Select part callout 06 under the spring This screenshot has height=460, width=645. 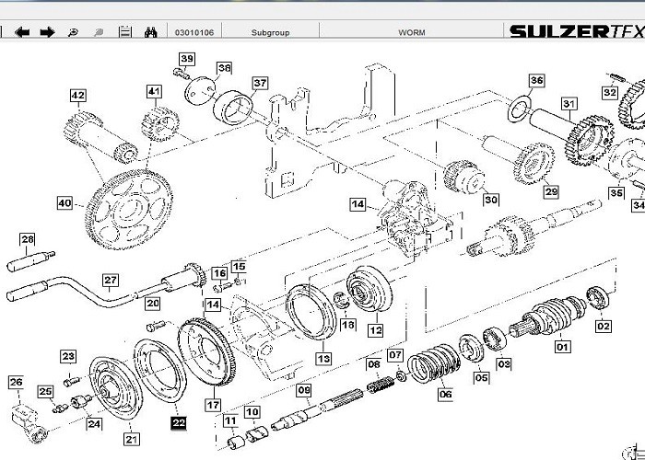[x=445, y=395]
